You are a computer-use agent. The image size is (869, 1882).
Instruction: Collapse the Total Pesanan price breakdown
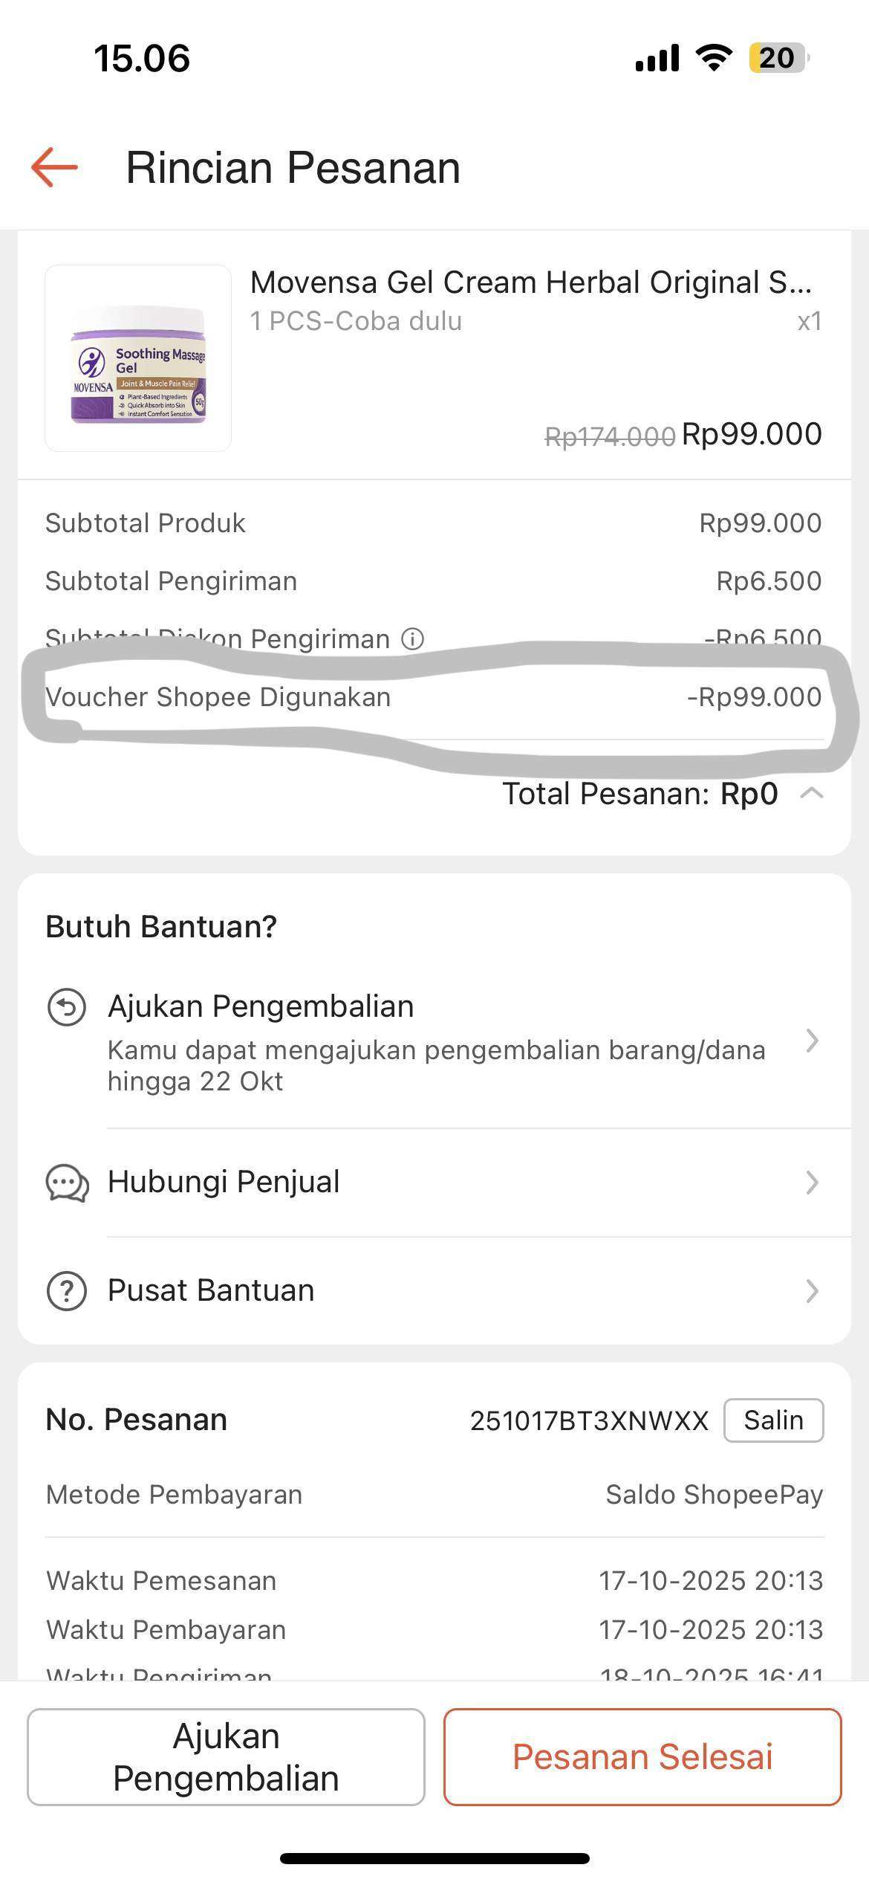click(x=812, y=793)
